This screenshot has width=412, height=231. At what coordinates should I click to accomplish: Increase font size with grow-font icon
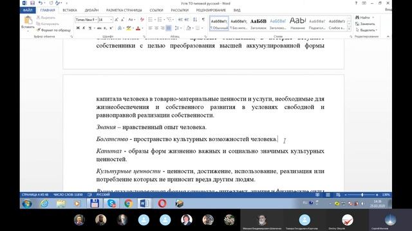pyautogui.click(x=117, y=20)
